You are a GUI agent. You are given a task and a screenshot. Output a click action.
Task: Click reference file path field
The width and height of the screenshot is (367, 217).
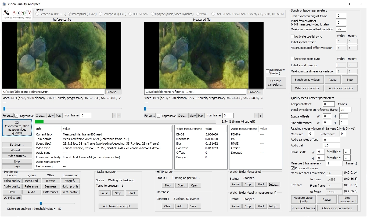(53, 92)
